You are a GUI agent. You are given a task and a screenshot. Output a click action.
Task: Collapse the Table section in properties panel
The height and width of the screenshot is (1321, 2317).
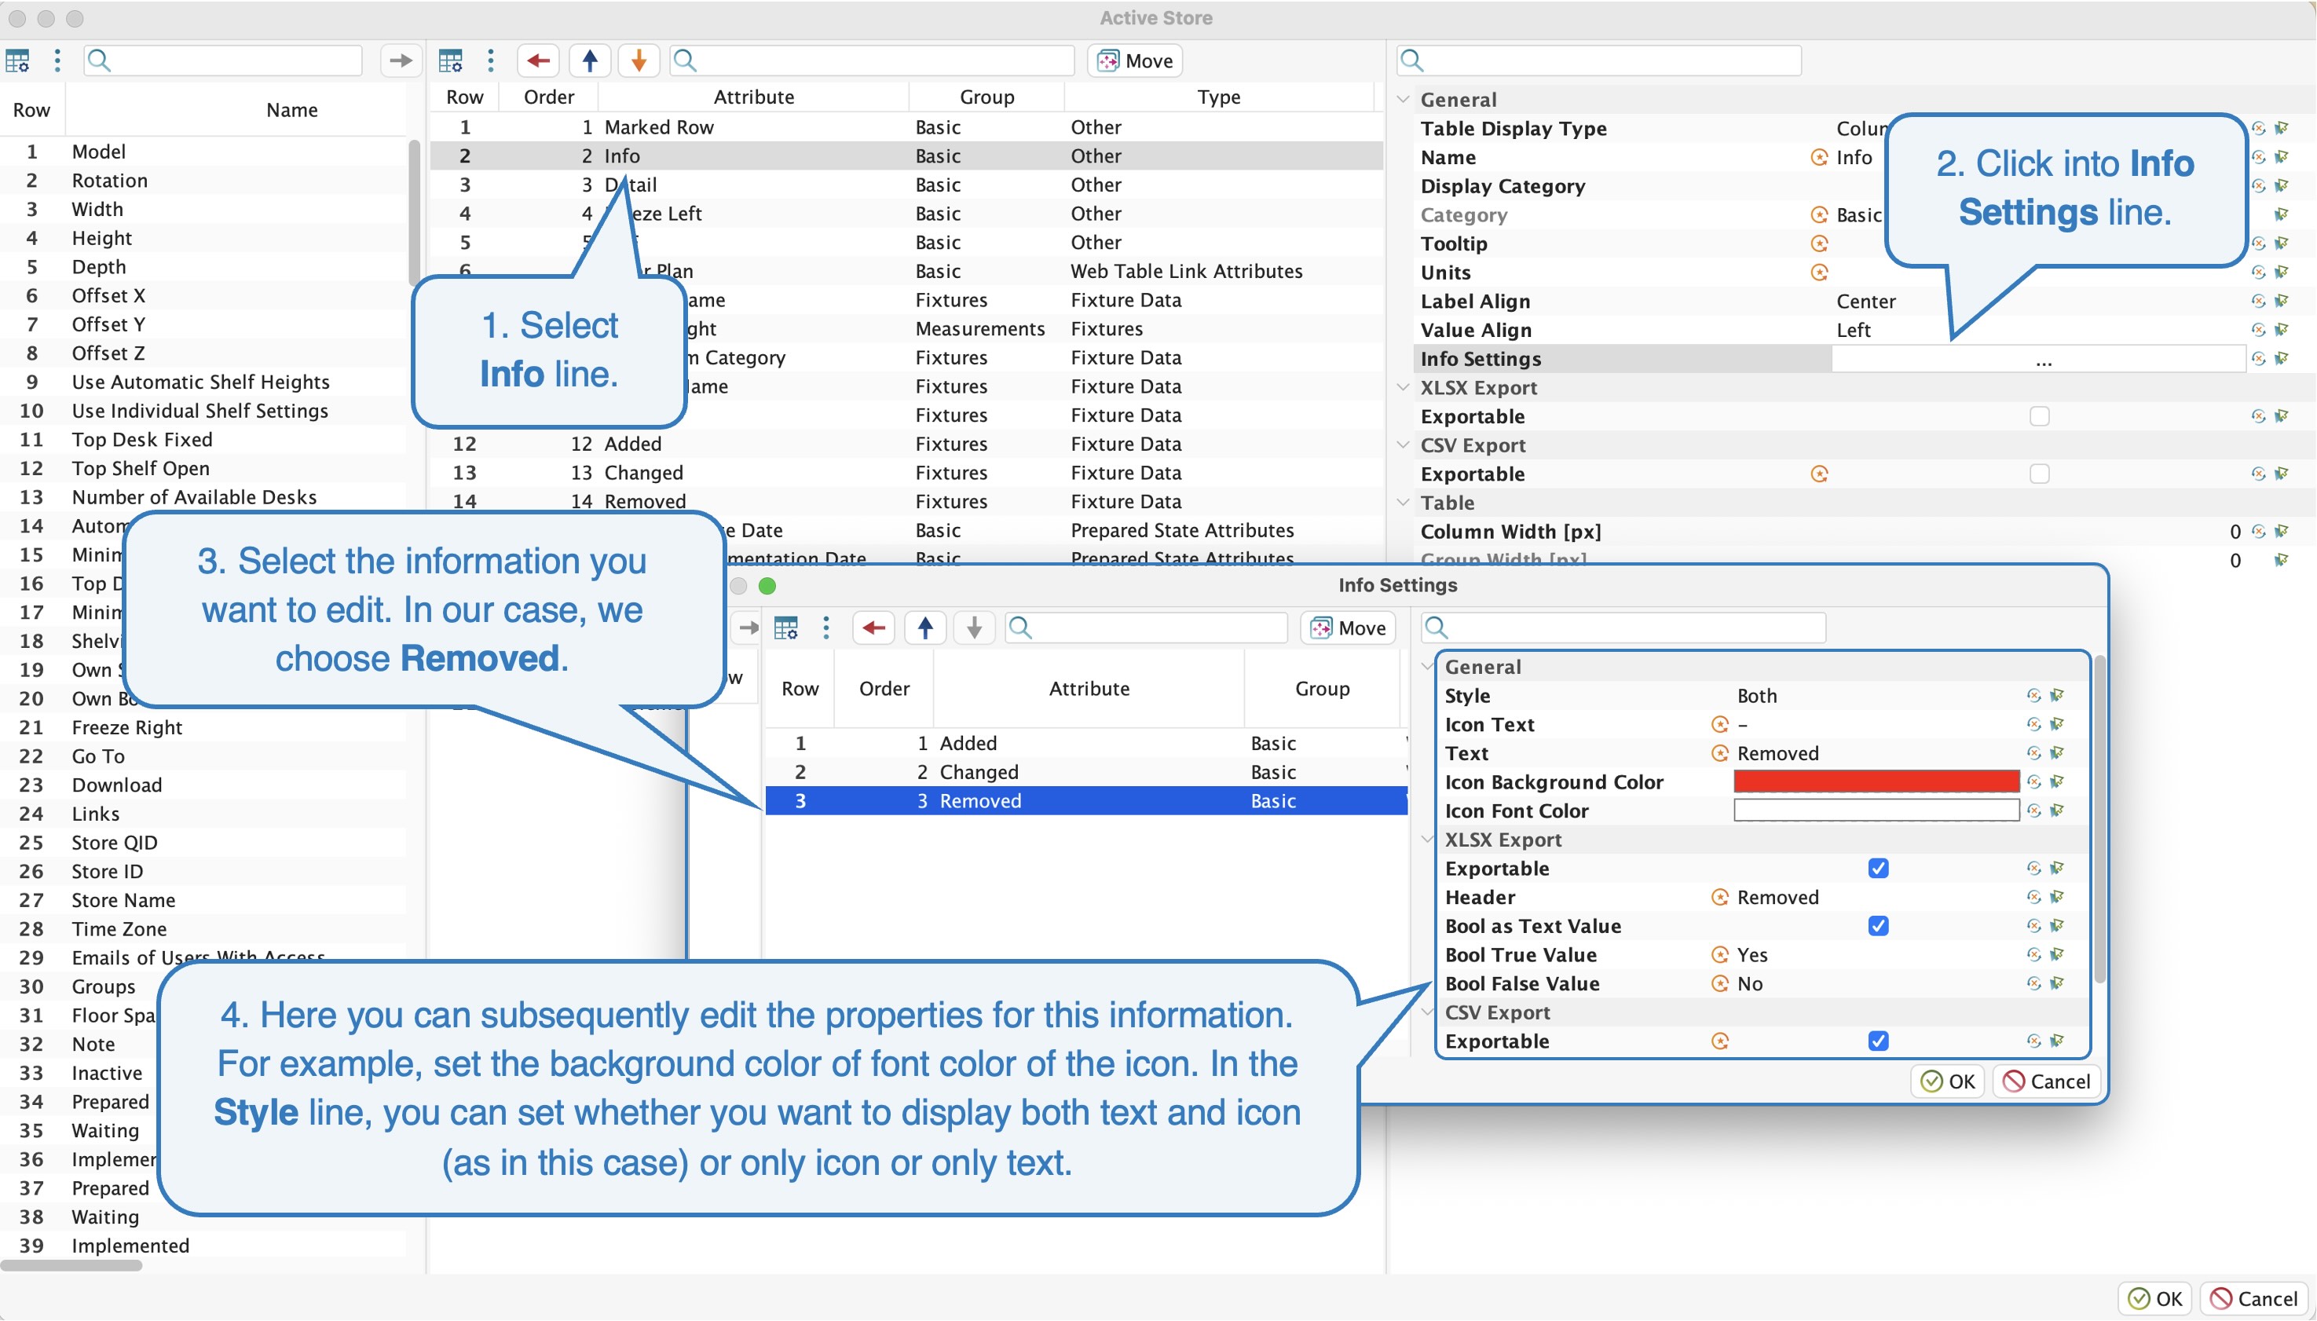[1404, 503]
